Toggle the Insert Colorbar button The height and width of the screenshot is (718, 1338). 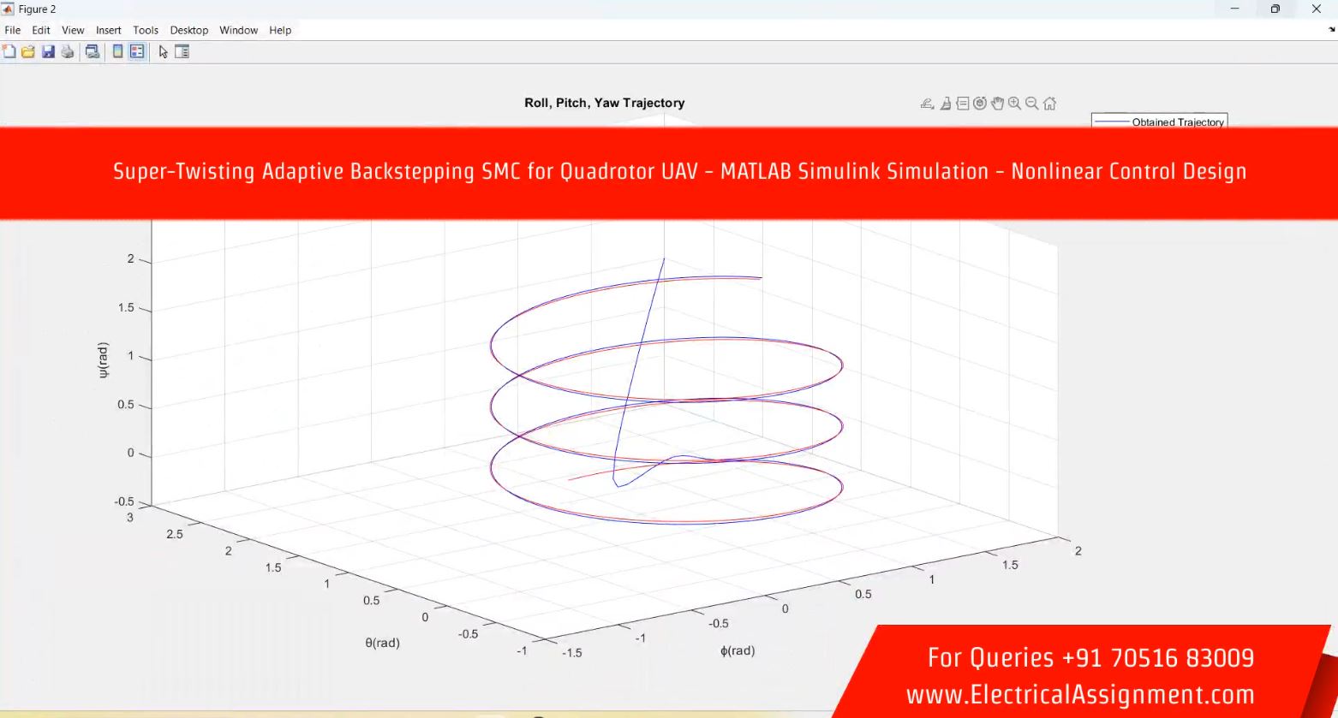118,51
